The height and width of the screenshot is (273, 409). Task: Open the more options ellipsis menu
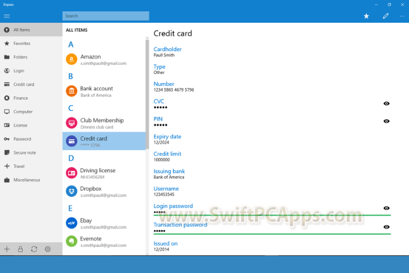402,16
